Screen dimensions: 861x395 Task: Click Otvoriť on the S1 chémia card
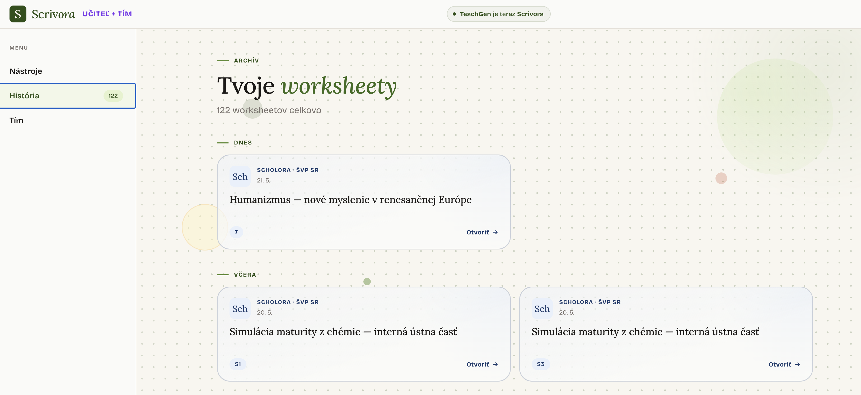[x=482, y=364]
